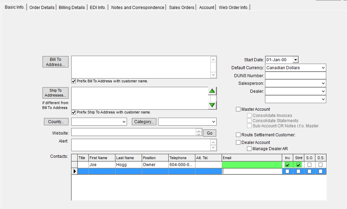Viewport: 347px width, 209px height.
Task: Click the Category... button
Action: click(x=144, y=121)
